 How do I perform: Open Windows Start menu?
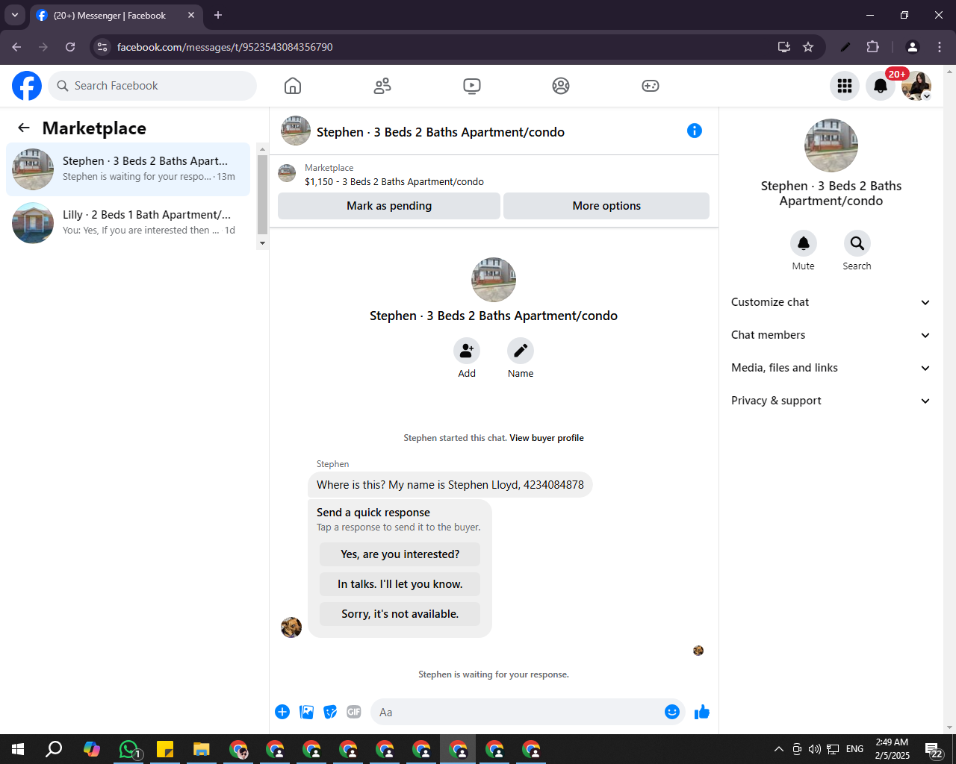(18, 749)
